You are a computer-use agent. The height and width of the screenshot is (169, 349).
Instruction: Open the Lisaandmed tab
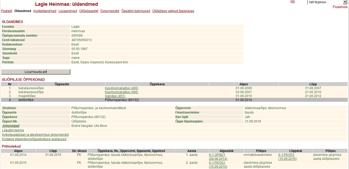68,11
